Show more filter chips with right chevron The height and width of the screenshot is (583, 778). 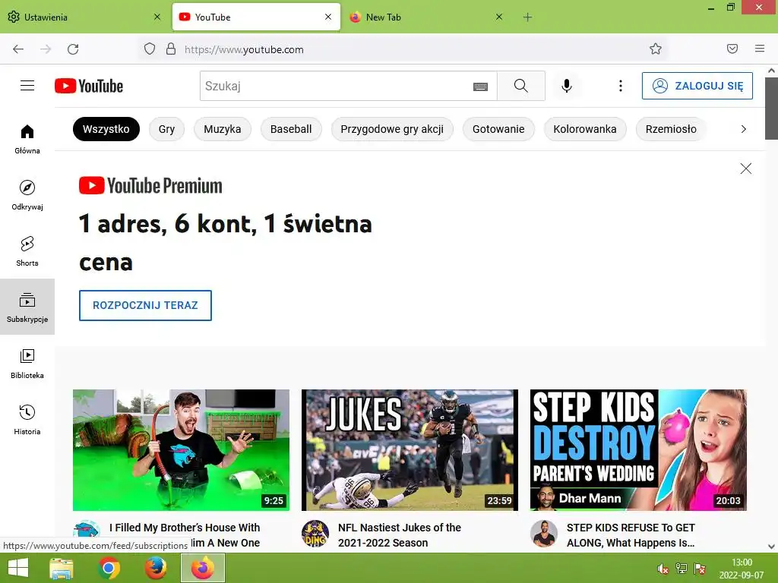tap(743, 129)
